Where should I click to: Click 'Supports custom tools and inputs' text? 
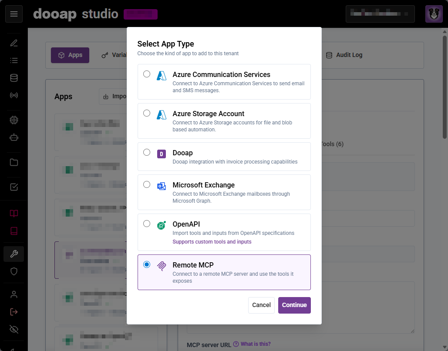[212, 242]
